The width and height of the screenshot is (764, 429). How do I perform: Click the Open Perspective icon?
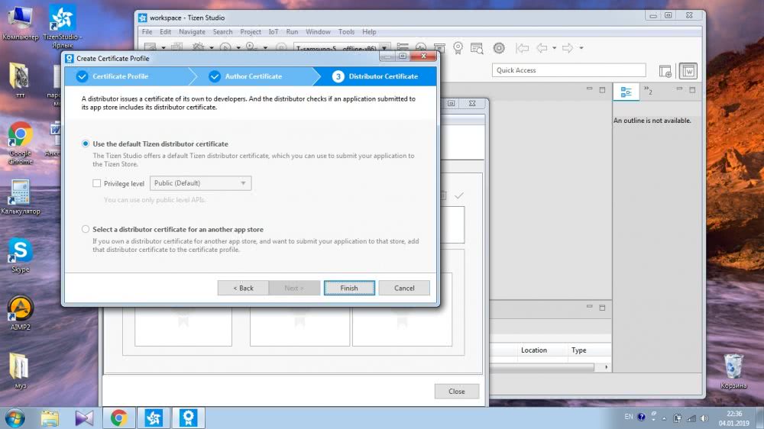(665, 71)
